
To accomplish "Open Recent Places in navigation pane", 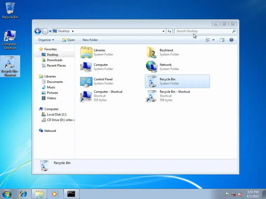I will click(56, 66).
